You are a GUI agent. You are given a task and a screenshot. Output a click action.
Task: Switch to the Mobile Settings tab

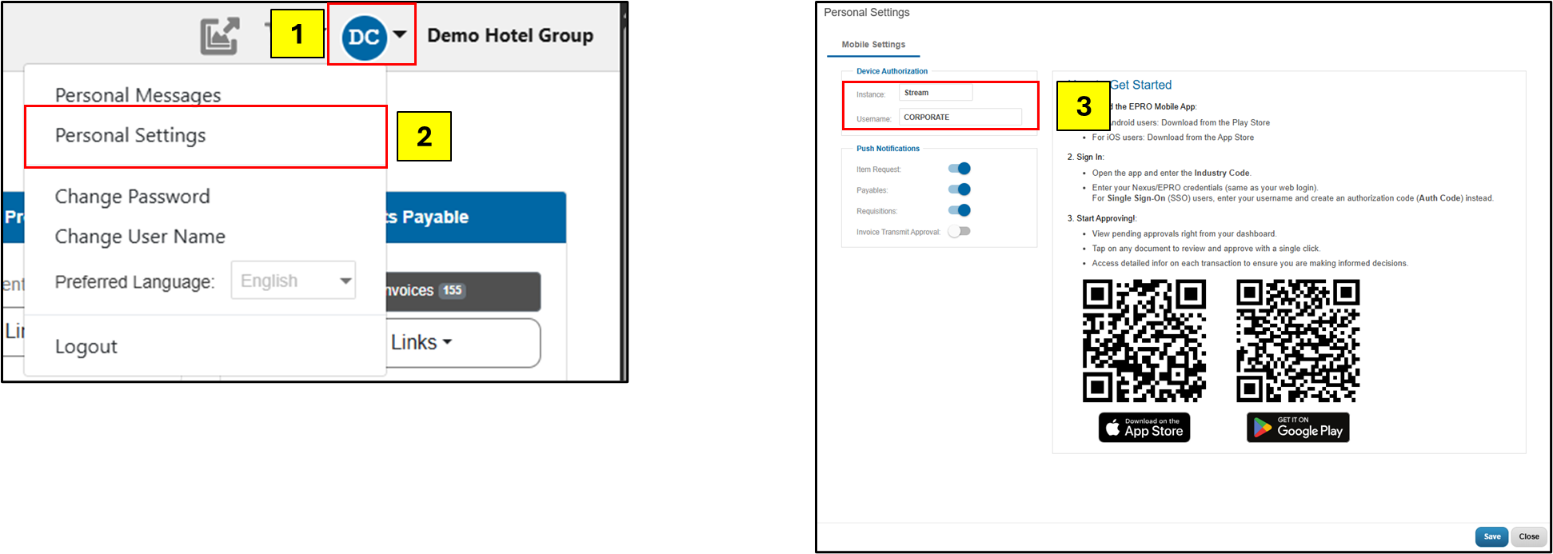(873, 45)
